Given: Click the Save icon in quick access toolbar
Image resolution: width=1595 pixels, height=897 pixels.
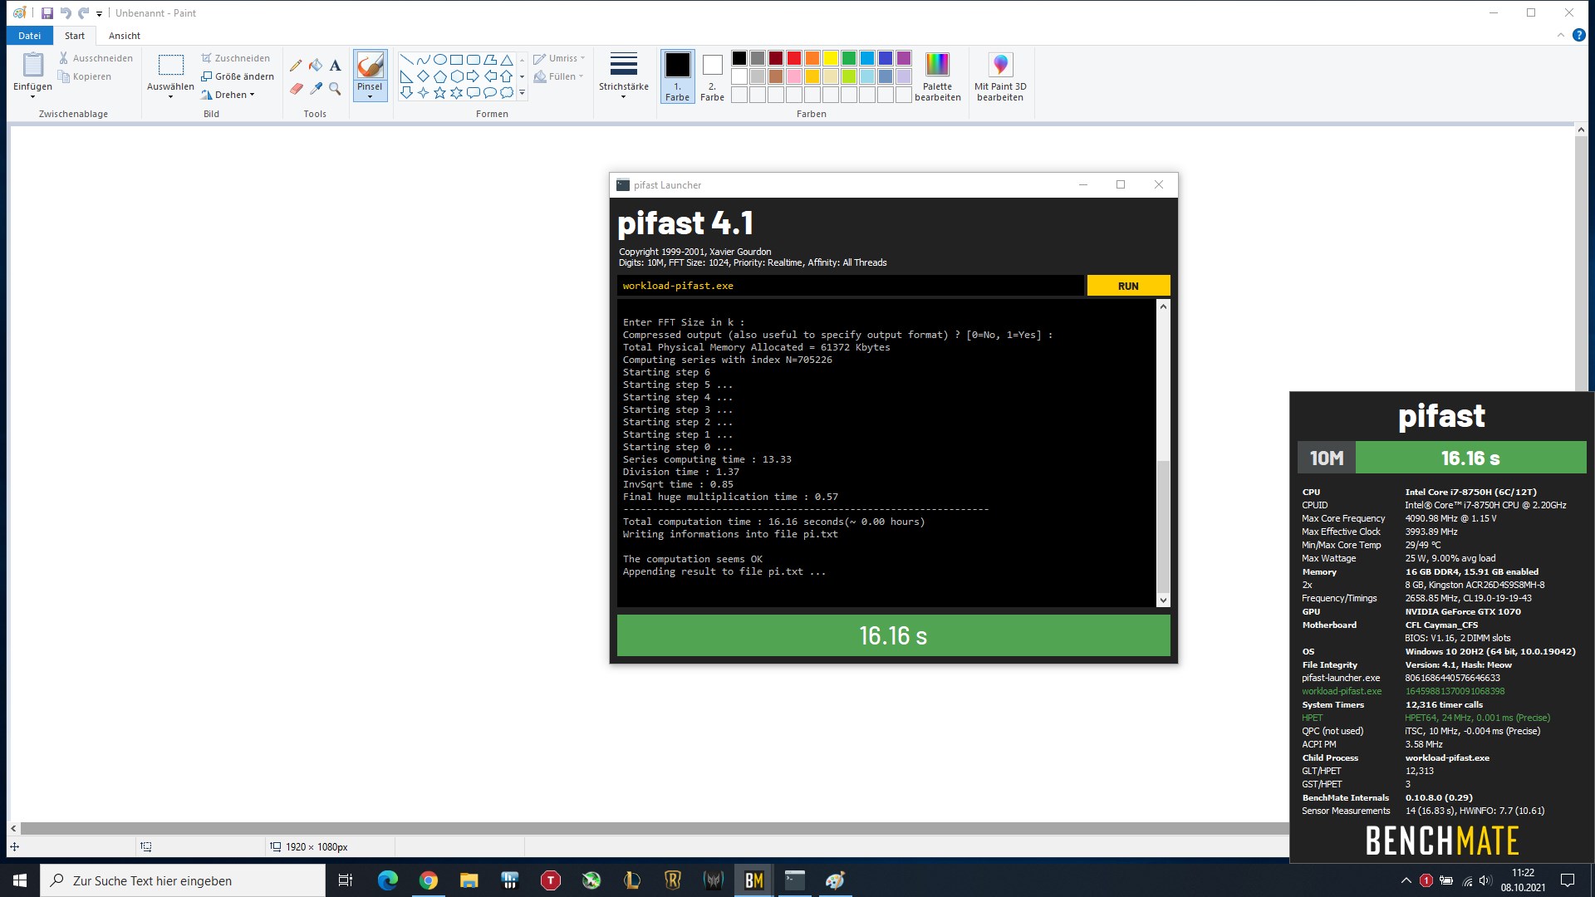Looking at the screenshot, I should (x=47, y=13).
